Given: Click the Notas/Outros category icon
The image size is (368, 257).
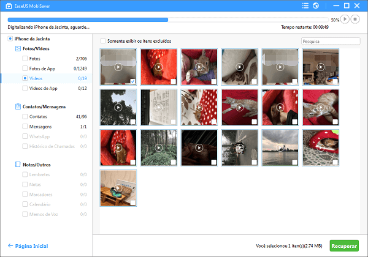Looking at the screenshot, I should point(18,165).
